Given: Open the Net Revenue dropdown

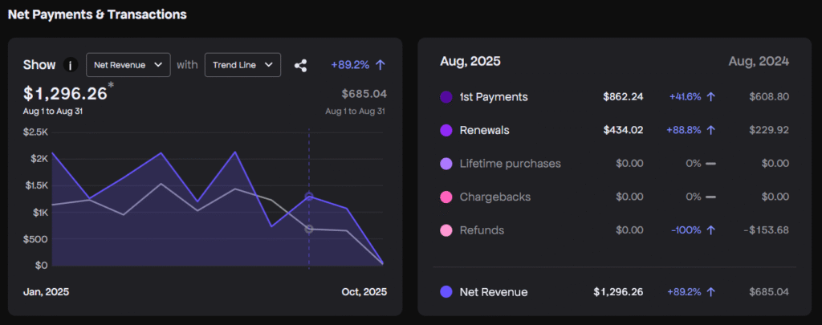Looking at the screenshot, I should [128, 65].
